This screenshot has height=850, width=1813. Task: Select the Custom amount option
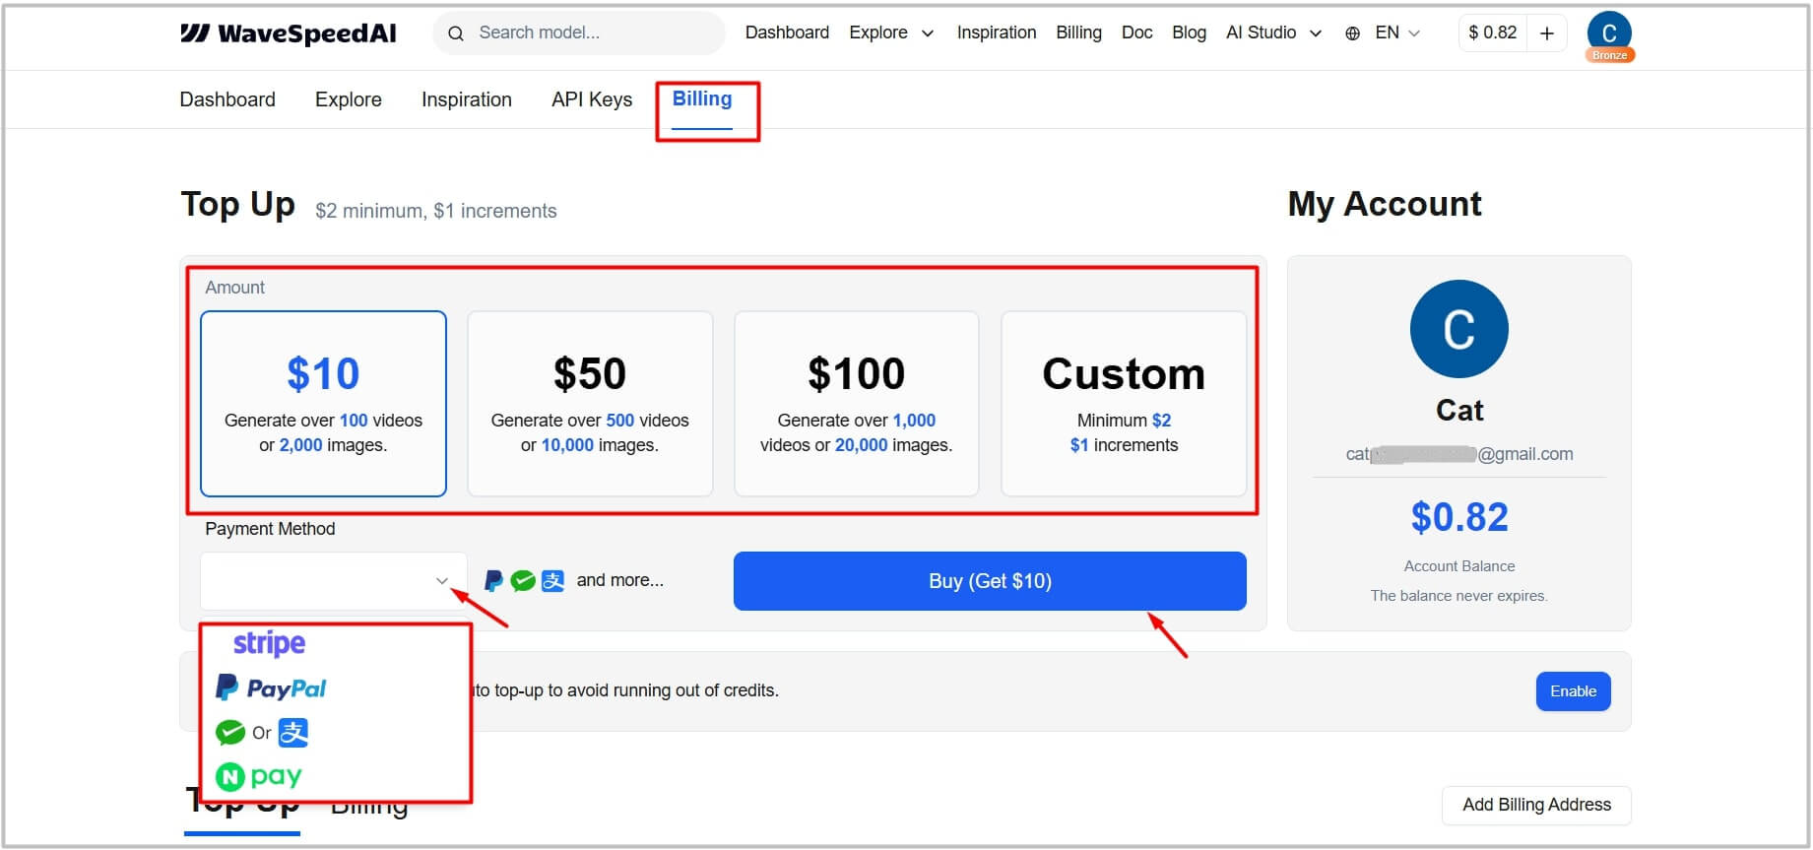[x=1124, y=404]
